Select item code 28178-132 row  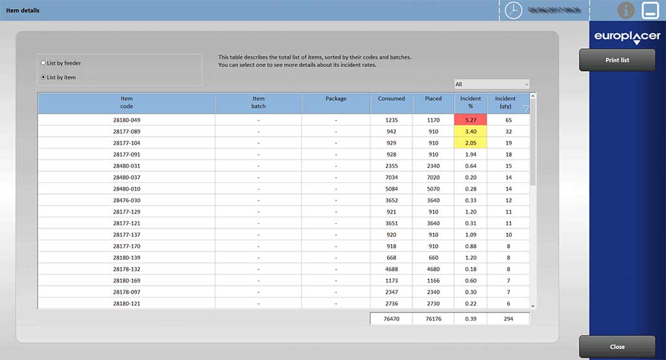(x=126, y=269)
